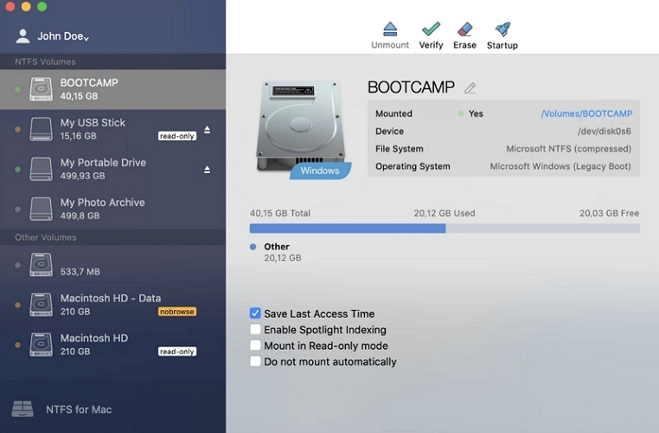The height and width of the screenshot is (433, 659).
Task: Check Do not mount automatically
Action: click(255, 361)
